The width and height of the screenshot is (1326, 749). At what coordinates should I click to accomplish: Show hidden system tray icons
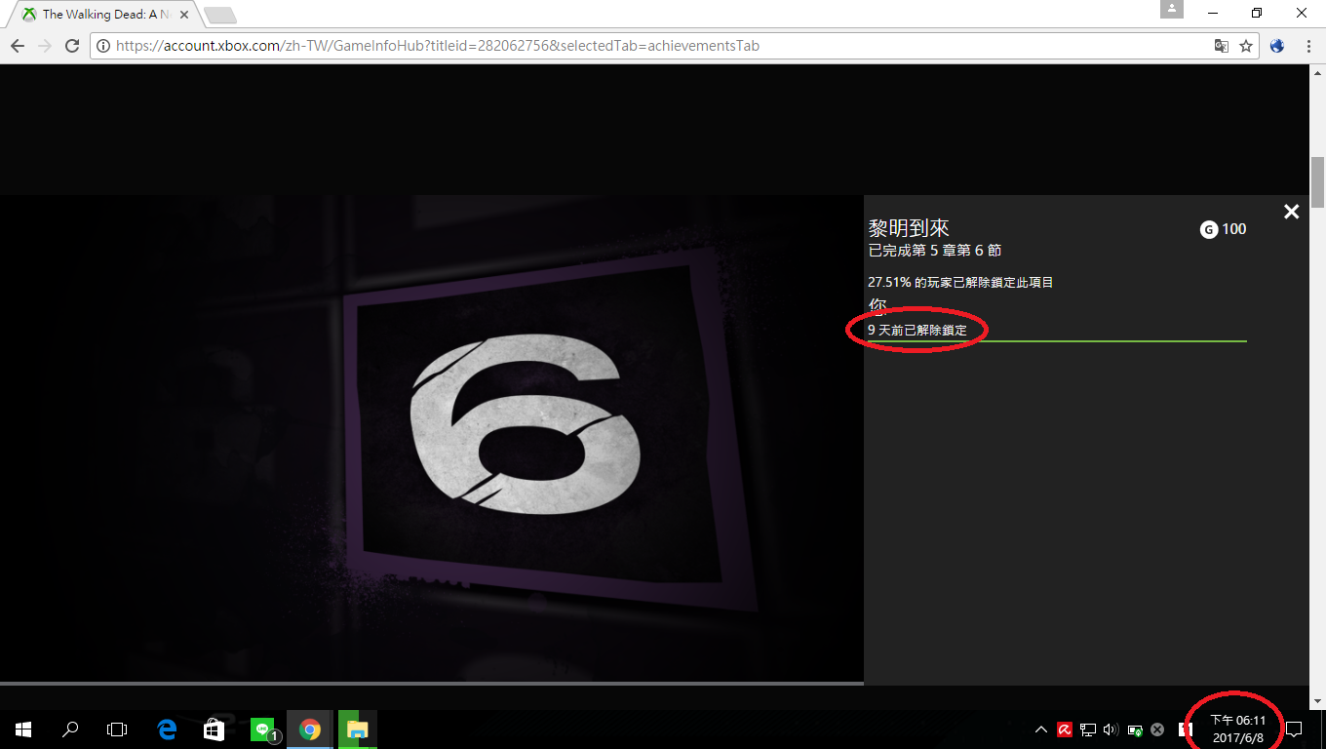(1041, 729)
